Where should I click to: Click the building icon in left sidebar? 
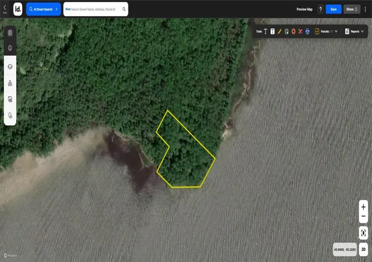(x=10, y=83)
